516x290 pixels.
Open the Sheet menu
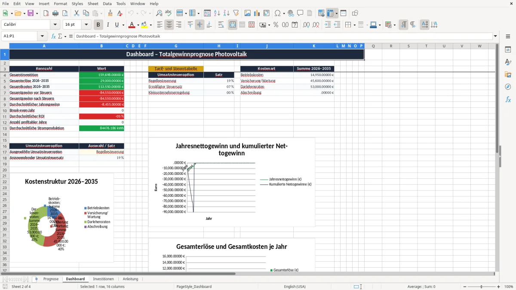coord(93,3)
